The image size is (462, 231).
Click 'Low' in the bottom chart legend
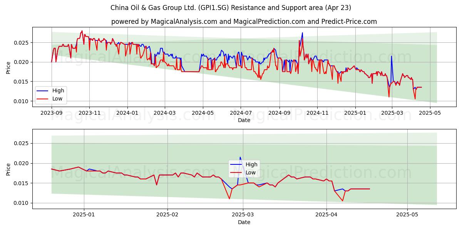pyautogui.click(x=251, y=172)
